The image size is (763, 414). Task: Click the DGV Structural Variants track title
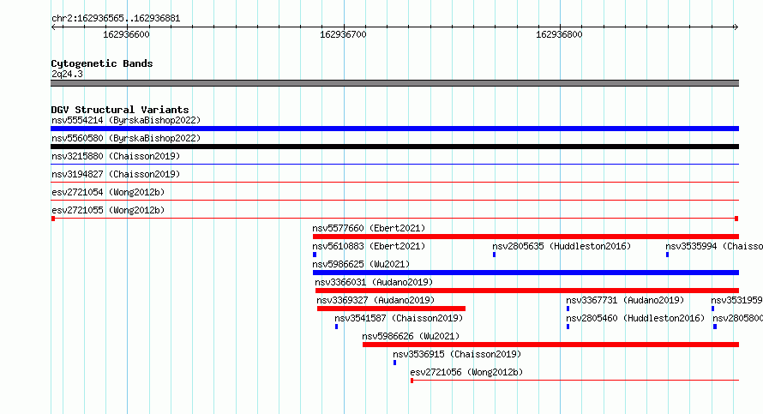click(120, 110)
